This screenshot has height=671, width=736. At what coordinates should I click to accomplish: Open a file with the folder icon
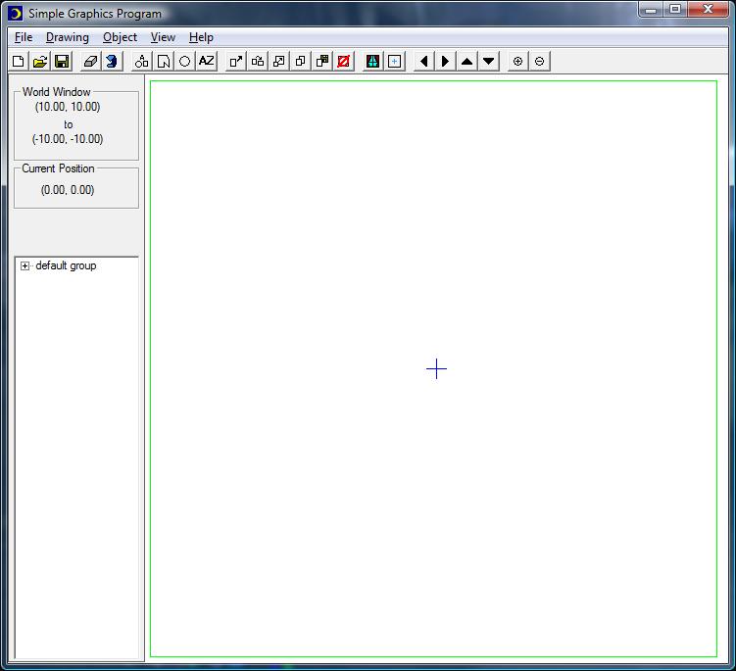point(40,61)
